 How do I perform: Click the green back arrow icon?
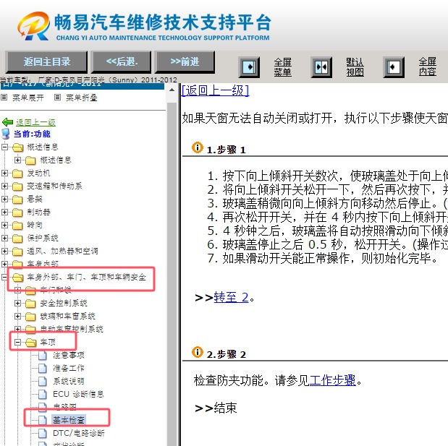click(x=7, y=122)
